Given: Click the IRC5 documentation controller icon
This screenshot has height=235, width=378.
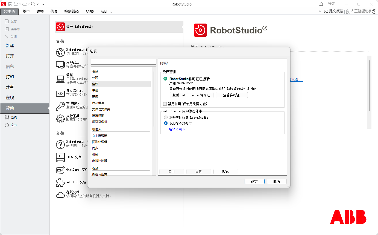Looking at the screenshot, I should click(x=60, y=157).
